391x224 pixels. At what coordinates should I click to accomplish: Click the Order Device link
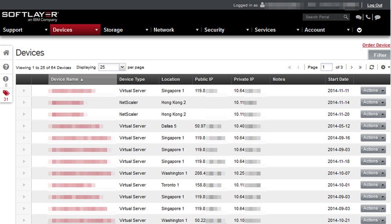point(376,45)
